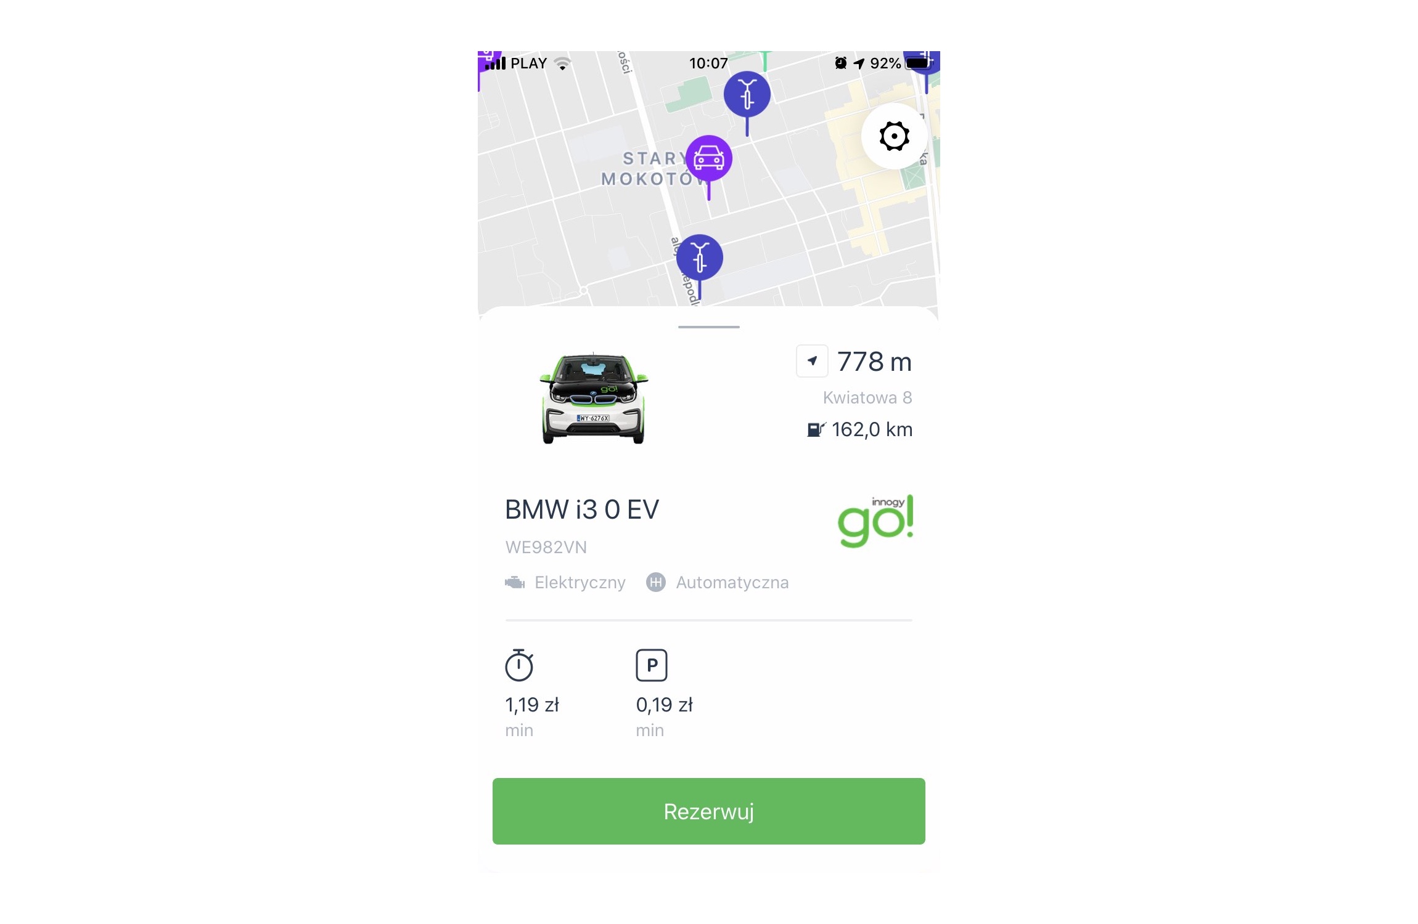Open map settings gear button
Image resolution: width=1418 pixels, height=924 pixels.
[894, 136]
